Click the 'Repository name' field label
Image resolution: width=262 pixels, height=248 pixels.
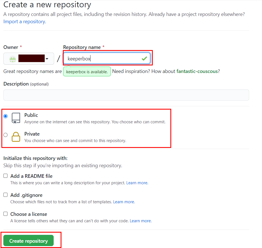coord(82,47)
